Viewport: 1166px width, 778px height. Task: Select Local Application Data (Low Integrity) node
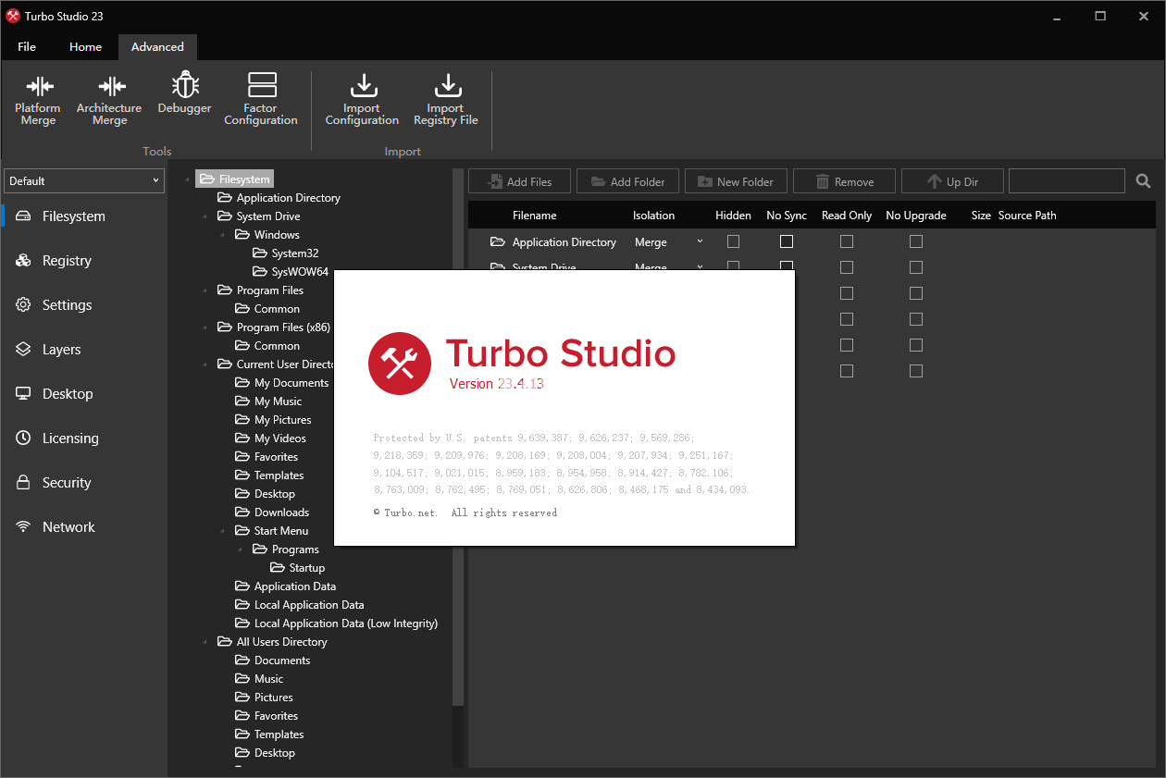pyautogui.click(x=346, y=624)
